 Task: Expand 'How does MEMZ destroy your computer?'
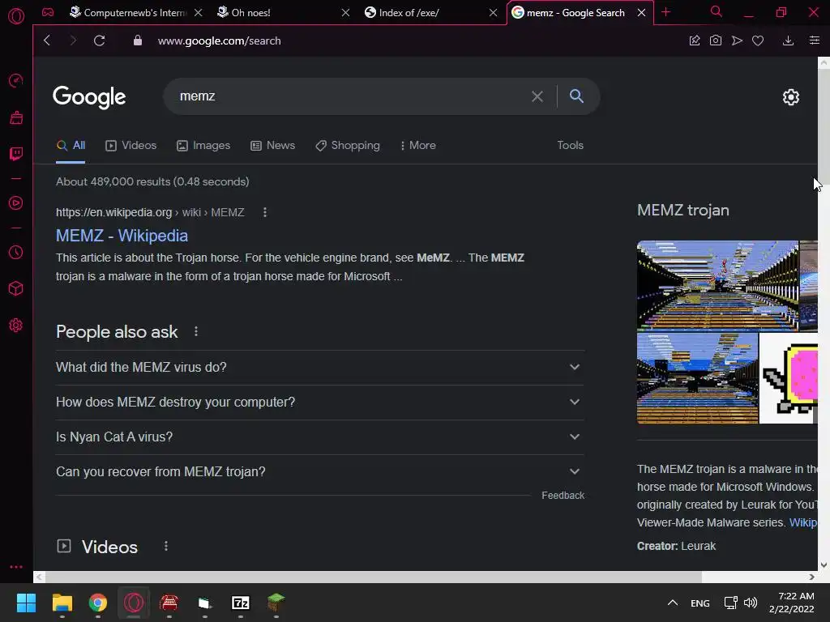pyautogui.click(x=319, y=402)
